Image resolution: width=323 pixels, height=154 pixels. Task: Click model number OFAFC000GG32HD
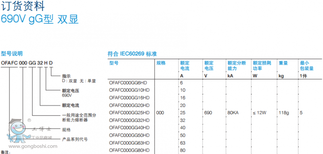pos(129,120)
